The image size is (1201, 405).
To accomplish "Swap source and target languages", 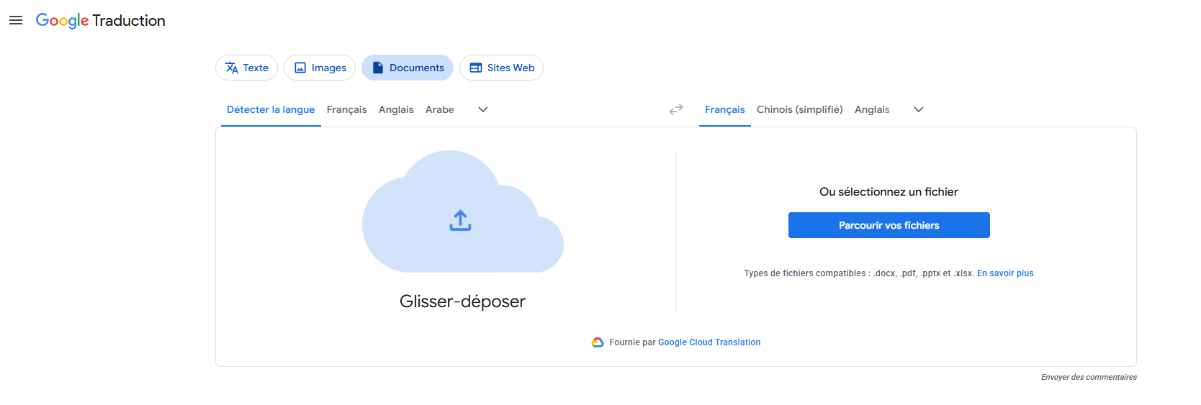I will pyautogui.click(x=676, y=109).
